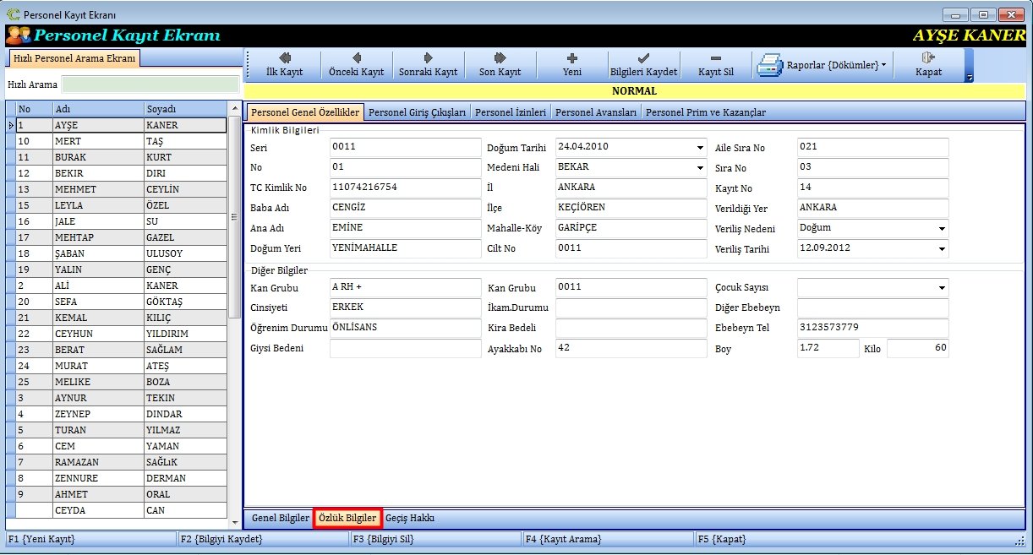This screenshot has height=555, width=1033.
Task: Close the screen with Kapat door icon
Action: click(x=928, y=64)
